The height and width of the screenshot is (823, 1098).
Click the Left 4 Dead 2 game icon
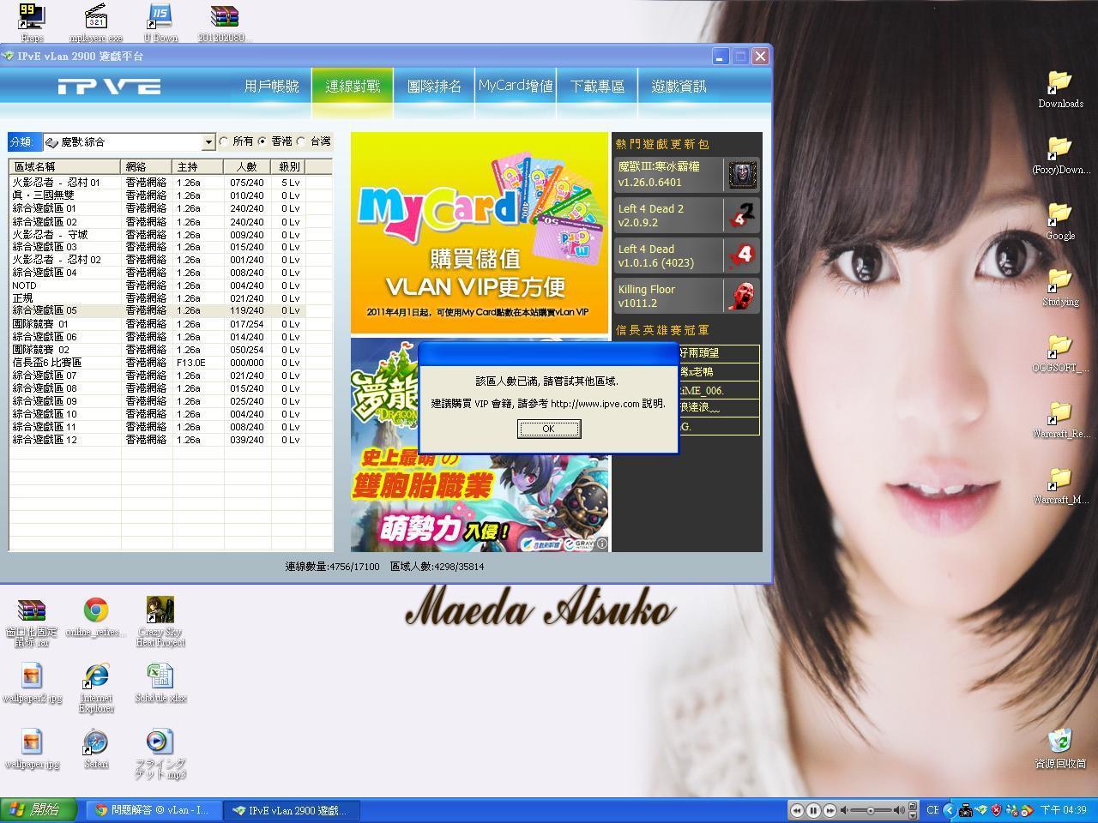(743, 215)
